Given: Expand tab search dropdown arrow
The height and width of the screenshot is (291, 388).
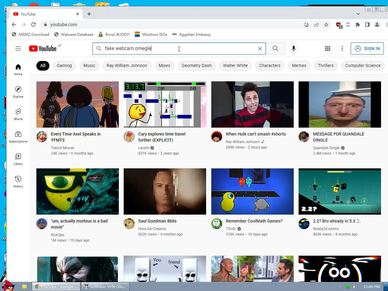Looking at the screenshot, I should [x=358, y=14].
